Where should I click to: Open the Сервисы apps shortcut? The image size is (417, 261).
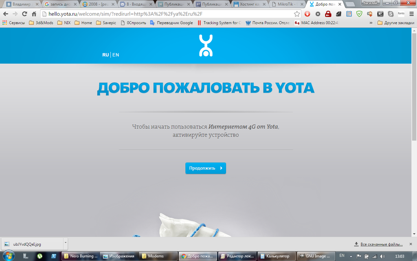(x=13, y=23)
